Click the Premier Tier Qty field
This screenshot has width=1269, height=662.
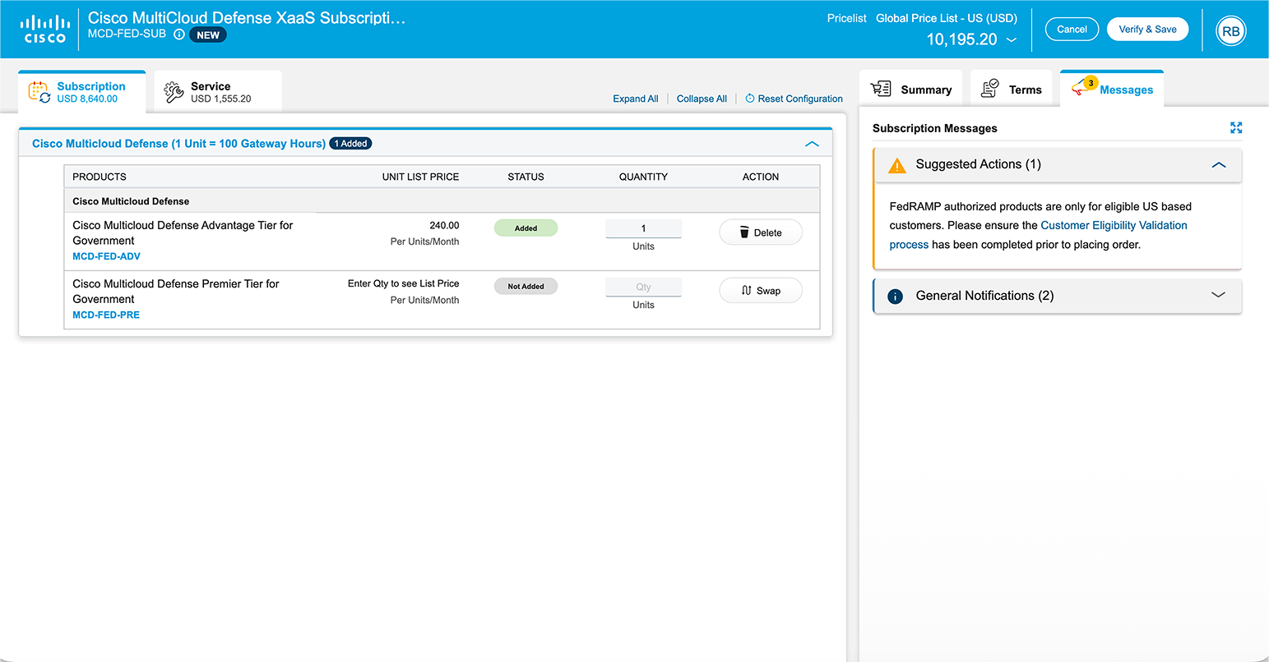[643, 287]
